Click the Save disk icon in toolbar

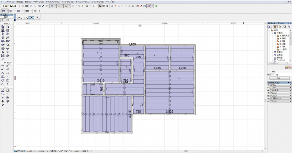11,6
